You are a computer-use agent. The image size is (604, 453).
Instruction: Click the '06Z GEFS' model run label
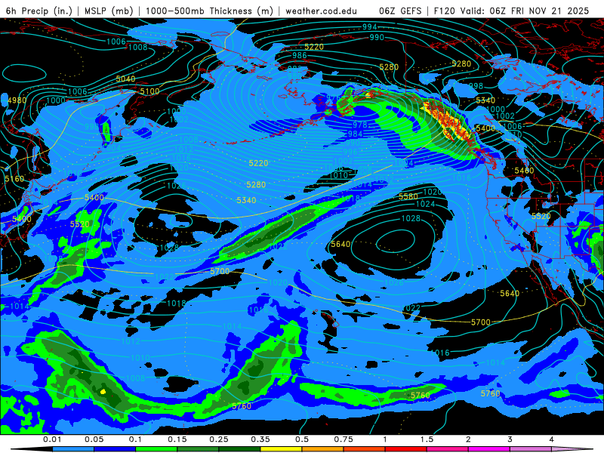(x=400, y=11)
